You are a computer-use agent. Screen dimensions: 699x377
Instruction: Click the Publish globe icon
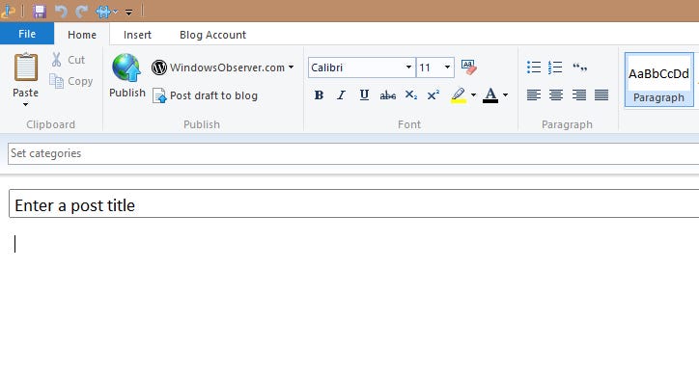point(126,67)
